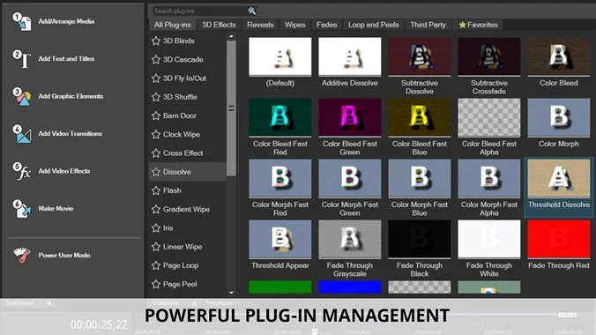Image resolution: width=596 pixels, height=335 pixels.
Task: Open Add Text and Titles icon
Action: 22,59
